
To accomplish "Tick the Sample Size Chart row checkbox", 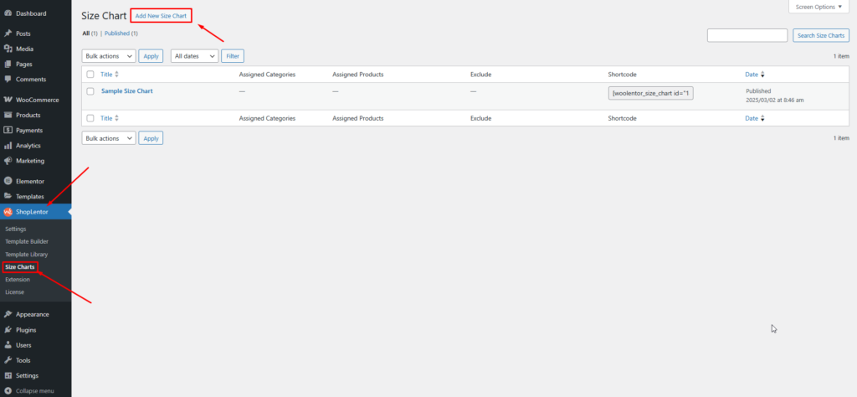I will pos(90,91).
